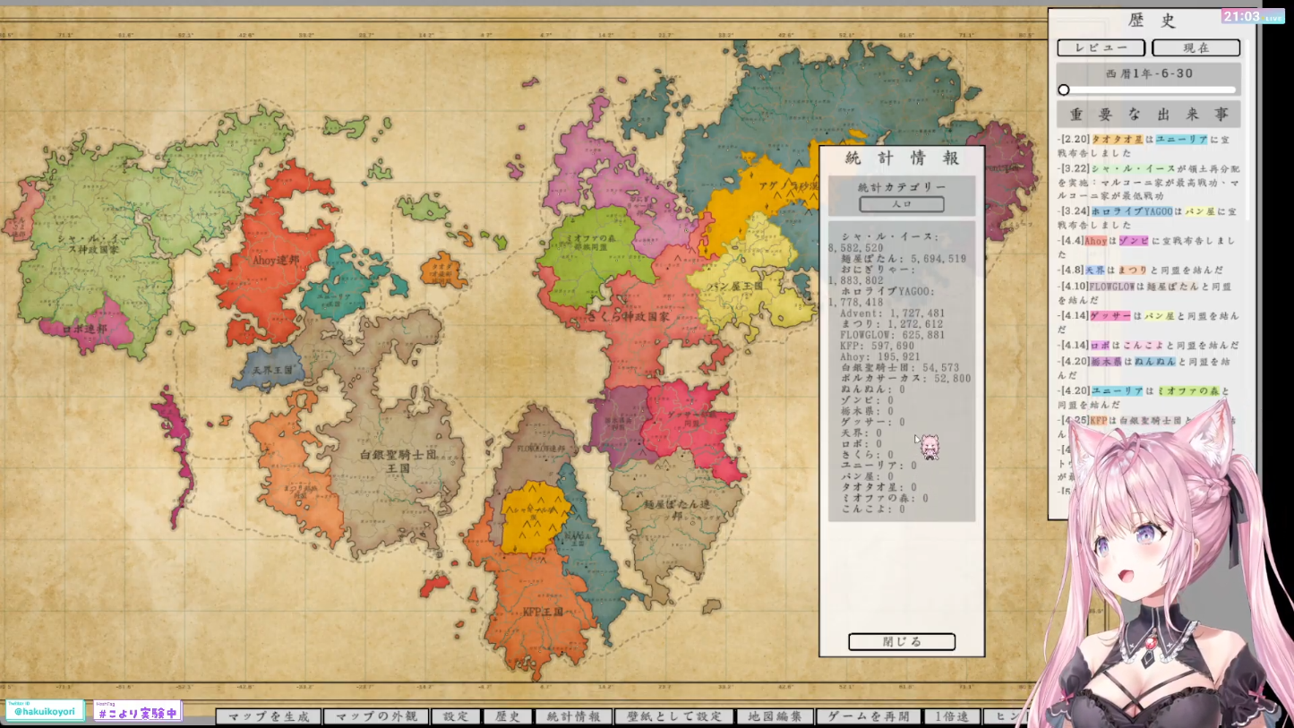Click the @hakuikoyori Twitter ID badge
Viewport: 1294px width, 728px height.
pyautogui.click(x=45, y=710)
